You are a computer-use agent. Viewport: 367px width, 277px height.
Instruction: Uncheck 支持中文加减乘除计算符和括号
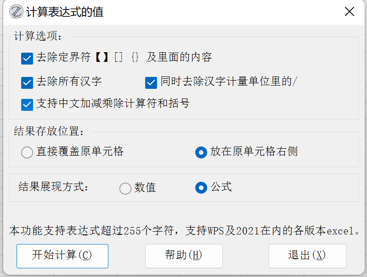tap(27, 104)
